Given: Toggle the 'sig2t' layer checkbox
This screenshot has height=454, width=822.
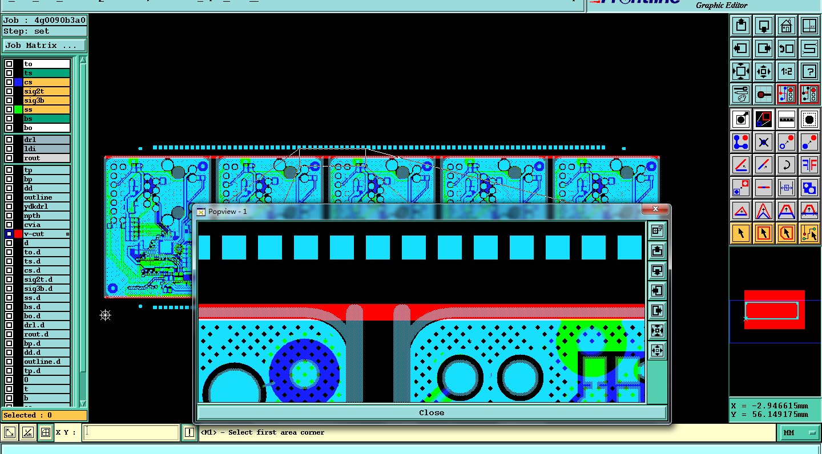Looking at the screenshot, I should click(9, 91).
